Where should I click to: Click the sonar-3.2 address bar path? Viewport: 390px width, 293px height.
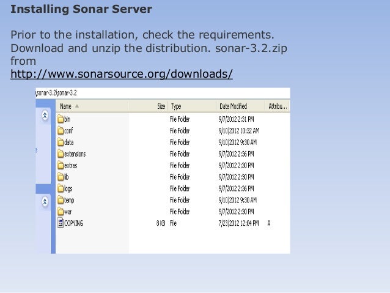[56, 93]
